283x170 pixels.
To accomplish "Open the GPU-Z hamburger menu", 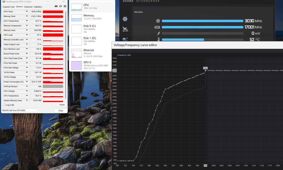I will click(65, 6).
